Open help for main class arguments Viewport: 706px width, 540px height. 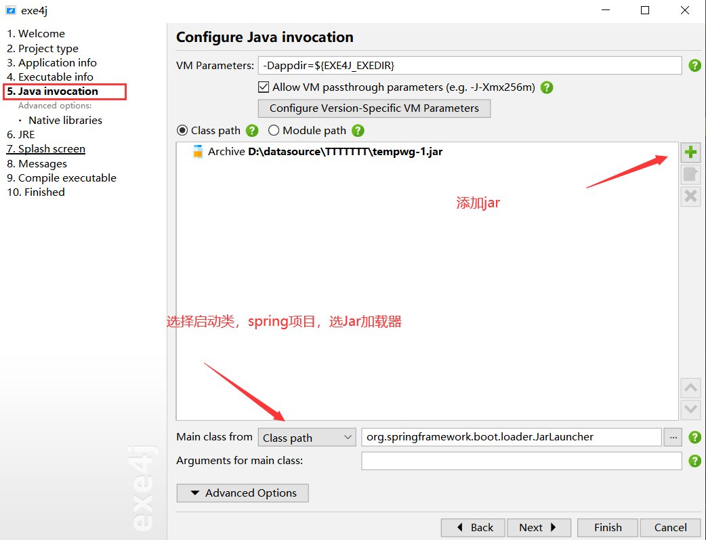[x=694, y=461]
